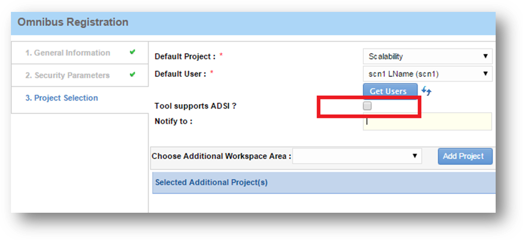
Task: Switch to Security Parameters step
Action: pos(68,75)
